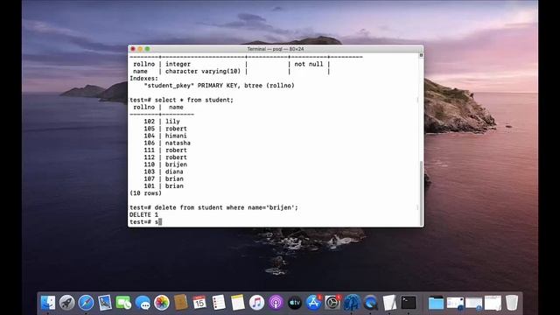
Task: Open Apple TV app in Dock
Action: click(295, 303)
